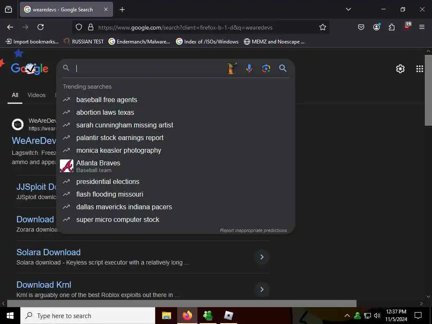Screen dimensions: 432x324
Task: Bookmark this page with the star
Action: click(323, 27)
